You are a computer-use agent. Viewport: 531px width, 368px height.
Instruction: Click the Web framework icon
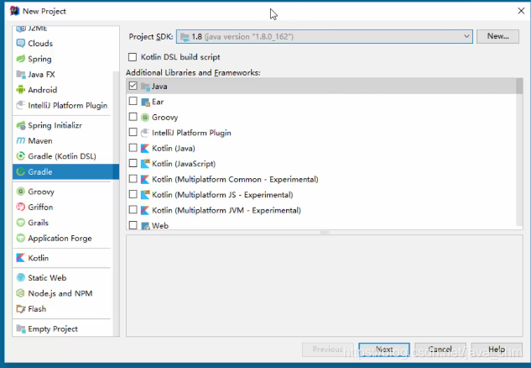point(145,226)
